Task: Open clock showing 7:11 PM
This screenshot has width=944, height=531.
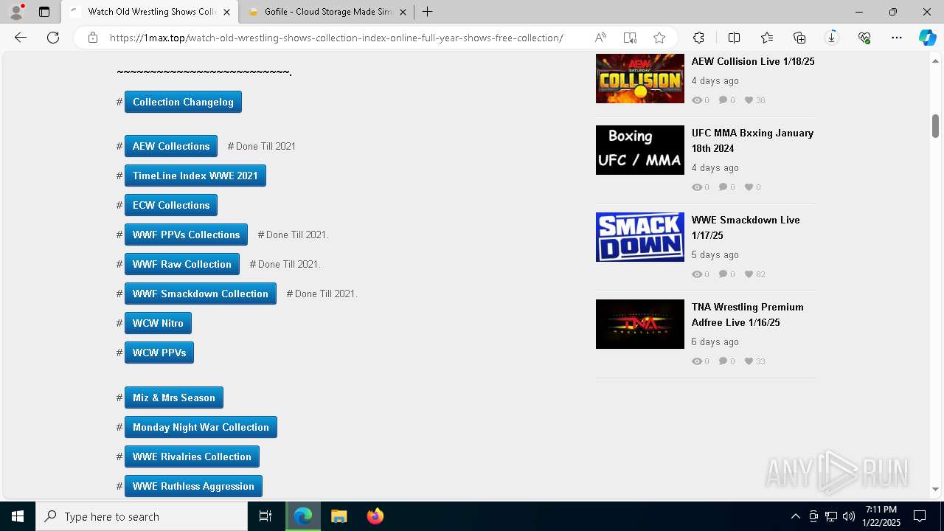Action: [882, 516]
